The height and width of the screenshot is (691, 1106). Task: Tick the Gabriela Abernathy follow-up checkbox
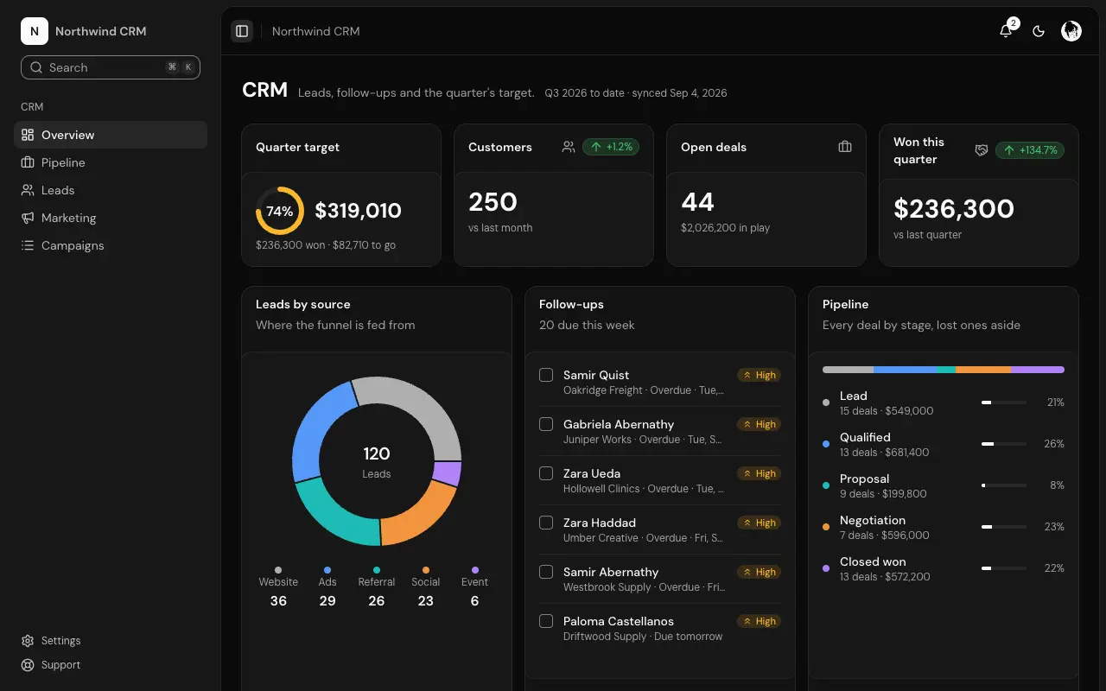point(546,424)
